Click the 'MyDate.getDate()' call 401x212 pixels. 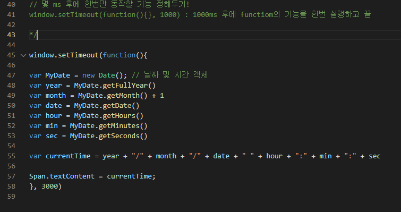coord(107,106)
